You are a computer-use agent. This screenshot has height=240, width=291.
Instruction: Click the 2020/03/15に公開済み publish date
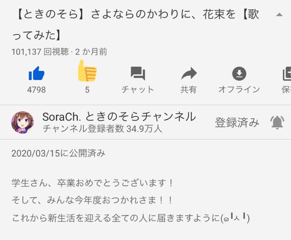click(58, 153)
